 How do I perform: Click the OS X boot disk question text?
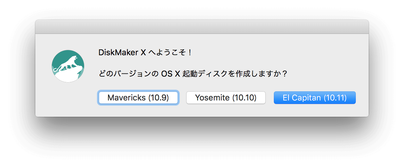(193, 74)
